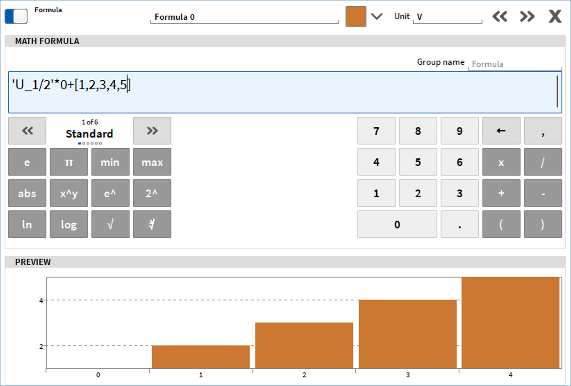This screenshot has height=386, width=571.
Task: Go to next formula with top-right double arrow
Action: (x=527, y=17)
